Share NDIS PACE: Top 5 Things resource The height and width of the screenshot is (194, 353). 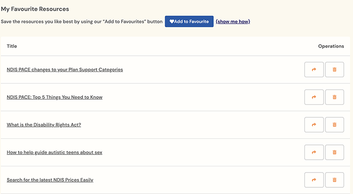coord(314,97)
